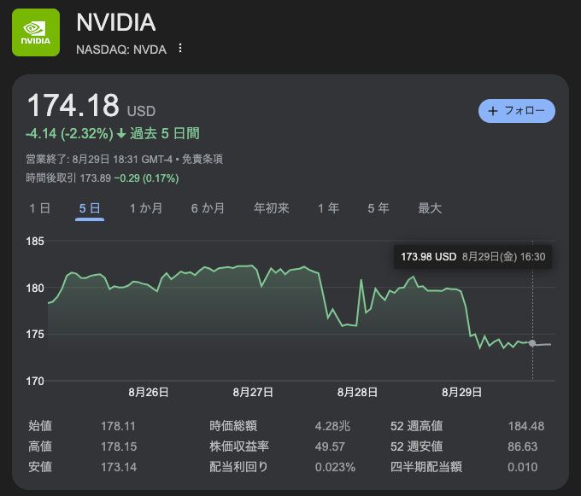The height and width of the screenshot is (496, 581).
Task: Click the 四半期配当額 value 0.010
Action: (x=522, y=467)
